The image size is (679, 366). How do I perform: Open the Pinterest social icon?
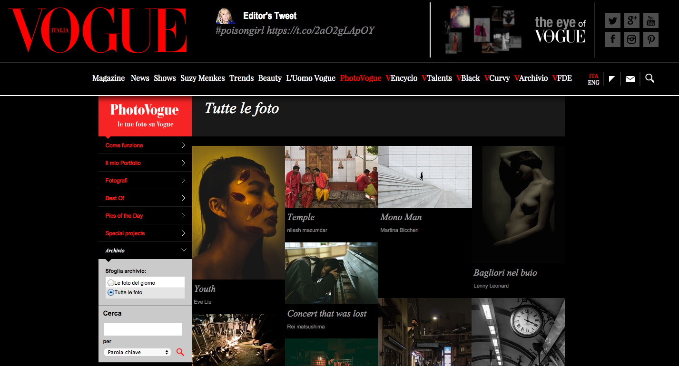[651, 39]
